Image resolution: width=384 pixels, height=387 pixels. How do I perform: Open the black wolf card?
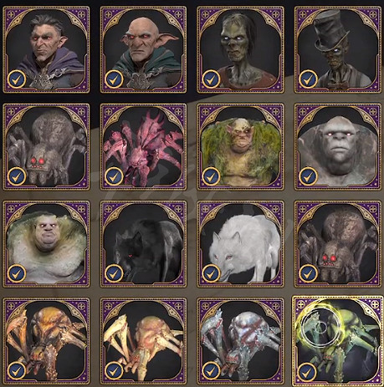pyautogui.click(x=143, y=244)
